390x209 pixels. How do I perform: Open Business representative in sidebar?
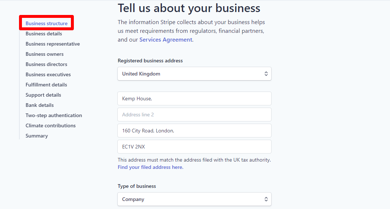[x=53, y=44]
